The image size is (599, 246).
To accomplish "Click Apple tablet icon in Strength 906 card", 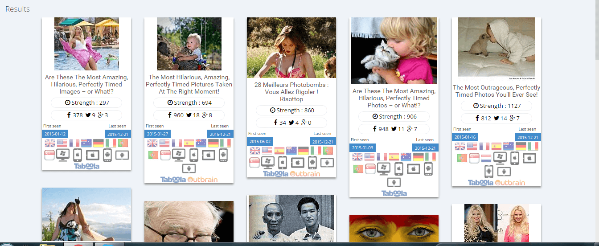I will [412, 169].
